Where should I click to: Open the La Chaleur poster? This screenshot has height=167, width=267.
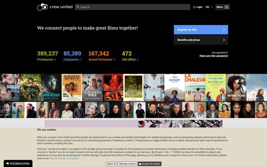[x=195, y=88]
